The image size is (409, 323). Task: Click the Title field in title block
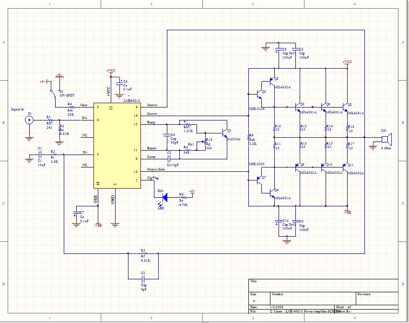323,286
